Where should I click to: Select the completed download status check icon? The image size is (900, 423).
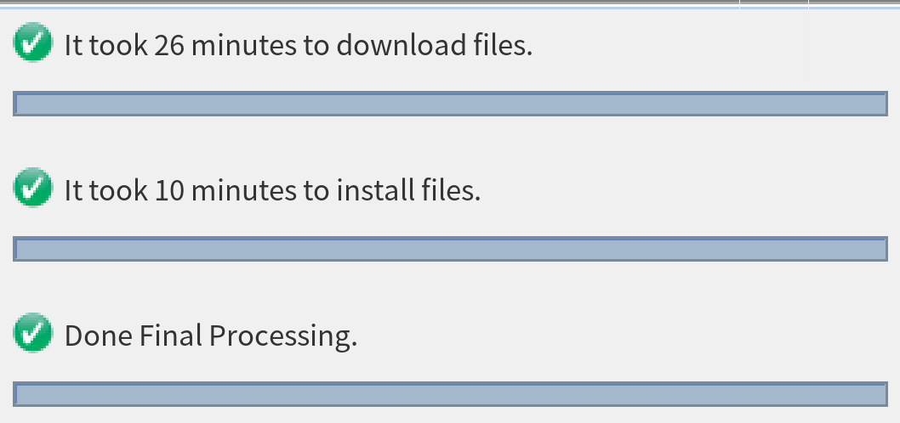(x=33, y=44)
